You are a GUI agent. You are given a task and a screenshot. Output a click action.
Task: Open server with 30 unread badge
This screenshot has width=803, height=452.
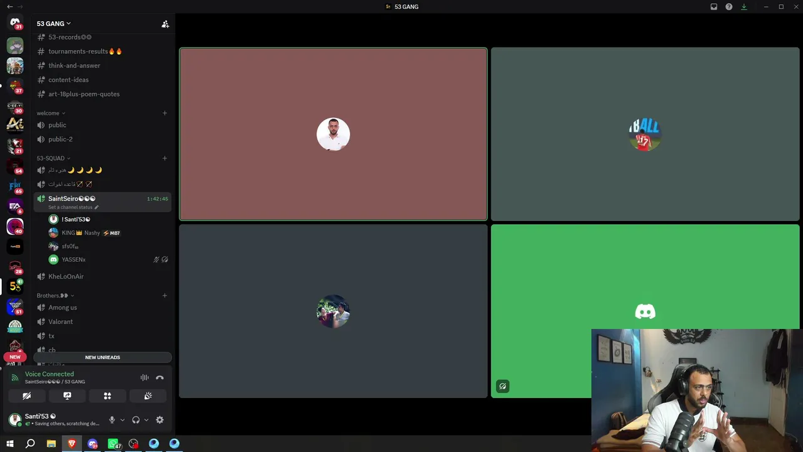tap(15, 105)
